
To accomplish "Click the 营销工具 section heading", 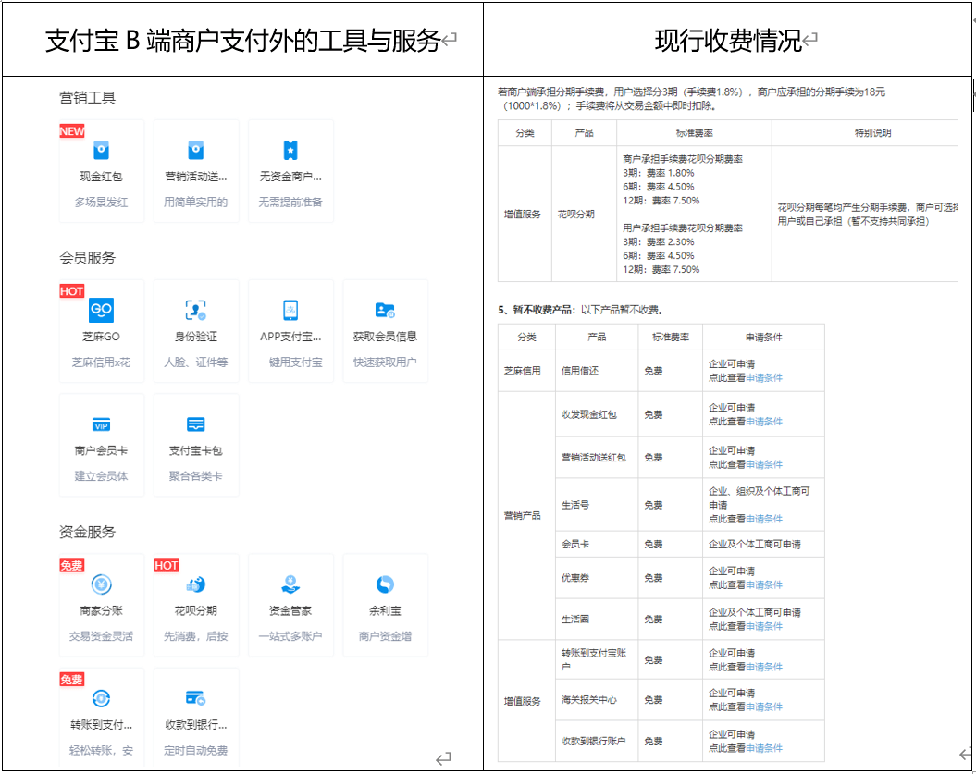I will point(87,98).
